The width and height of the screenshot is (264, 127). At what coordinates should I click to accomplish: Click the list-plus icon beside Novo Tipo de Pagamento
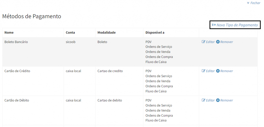(x=214, y=25)
